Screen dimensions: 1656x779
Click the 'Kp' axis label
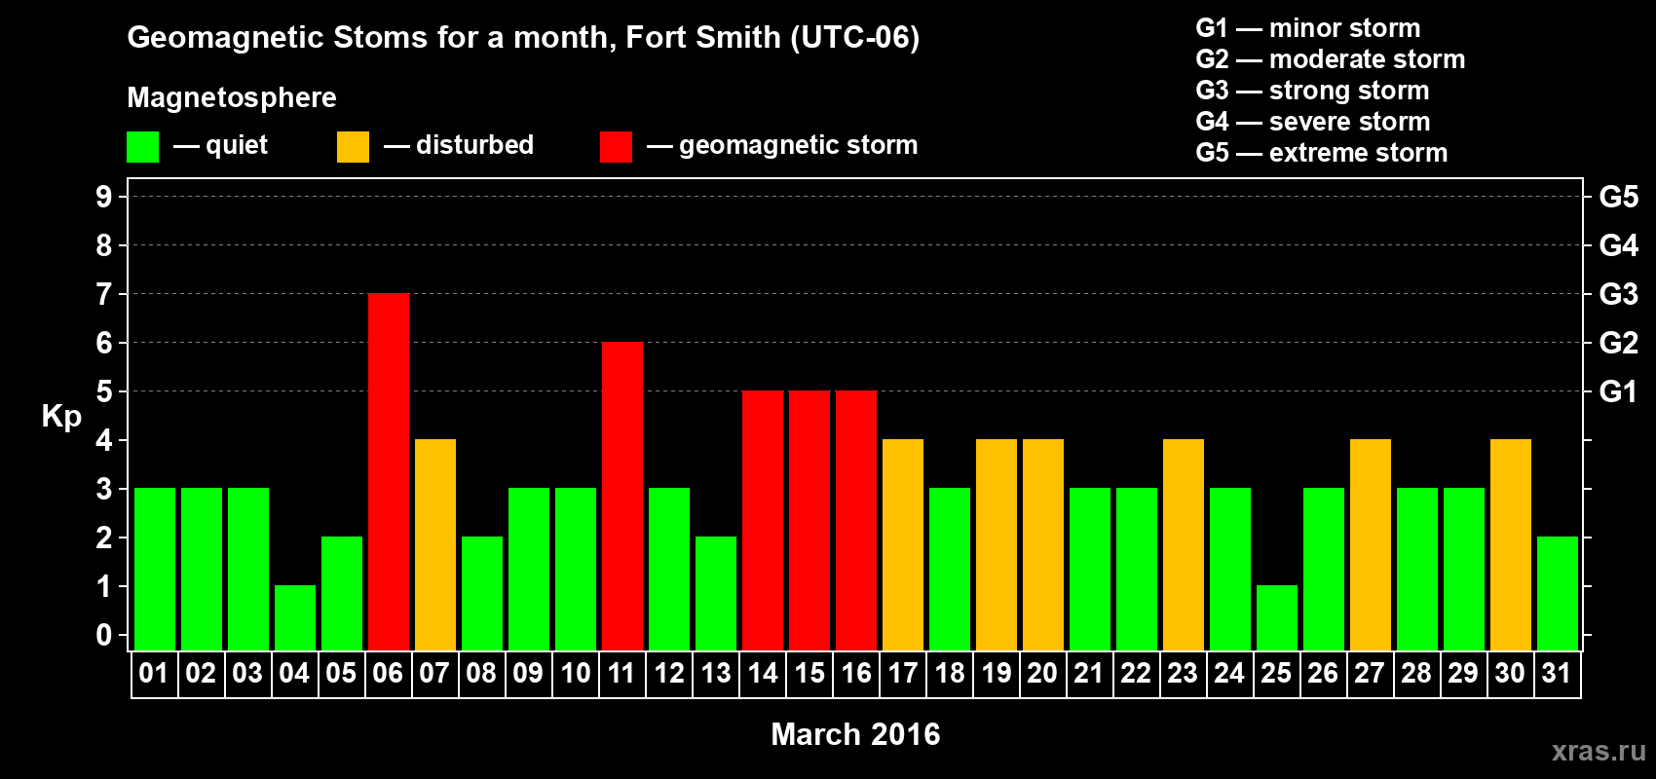61,417
